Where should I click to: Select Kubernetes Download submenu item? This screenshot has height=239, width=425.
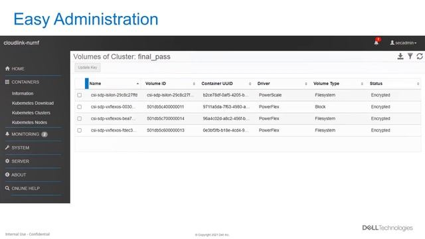coord(33,104)
